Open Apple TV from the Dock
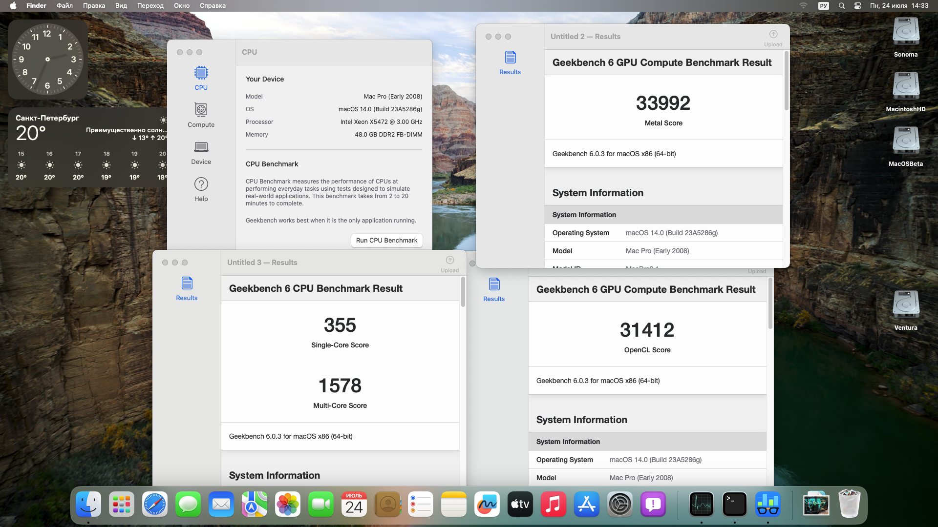 [x=520, y=504]
